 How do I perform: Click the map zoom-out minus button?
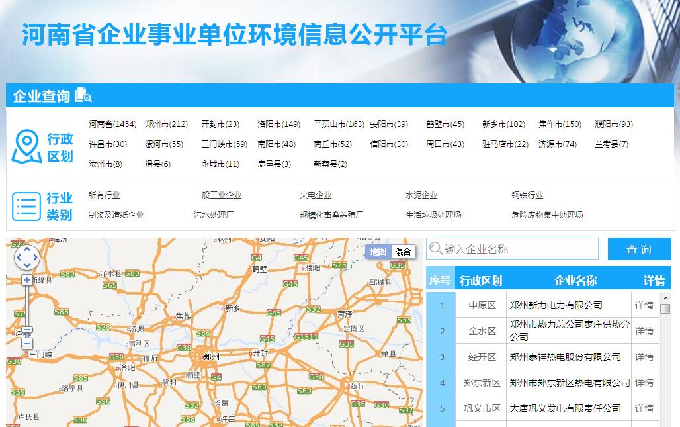click(x=27, y=343)
